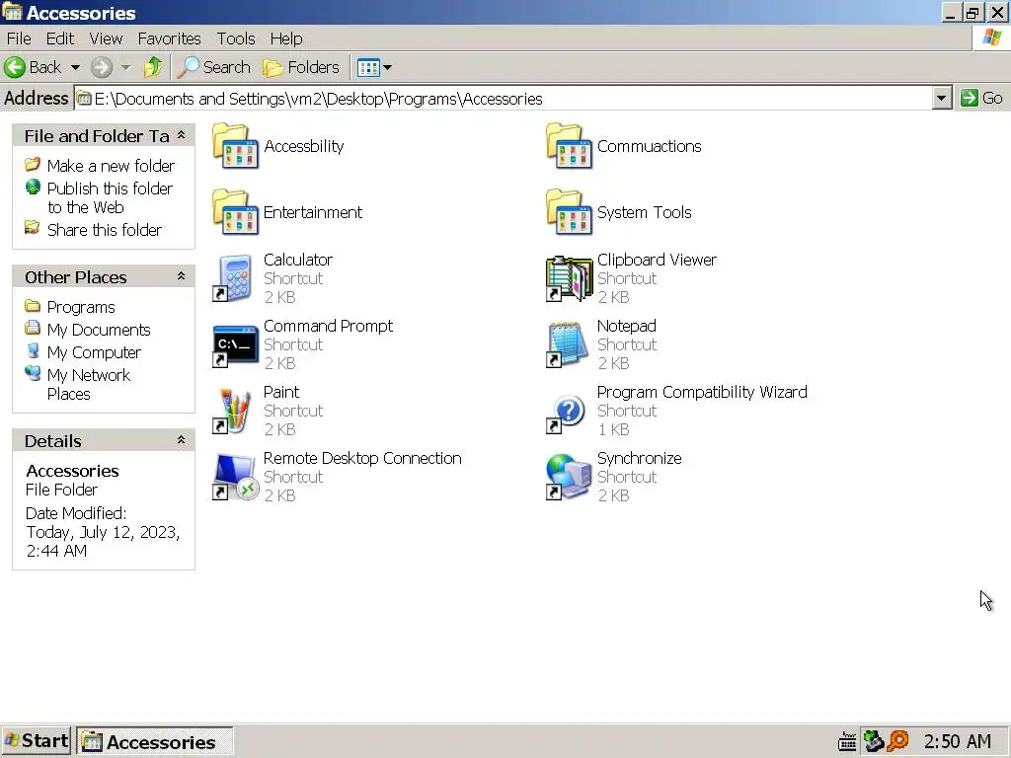This screenshot has width=1011, height=758.
Task: Toggle the Folders pane
Action: (301, 67)
